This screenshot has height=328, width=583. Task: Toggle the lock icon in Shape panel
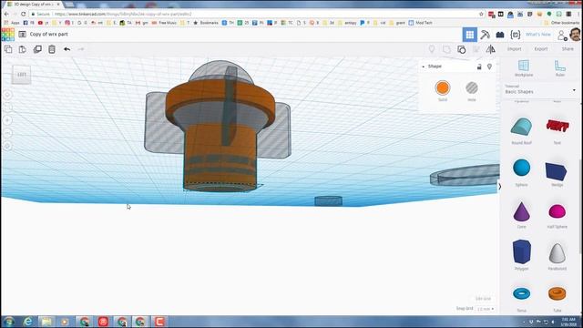479,67
